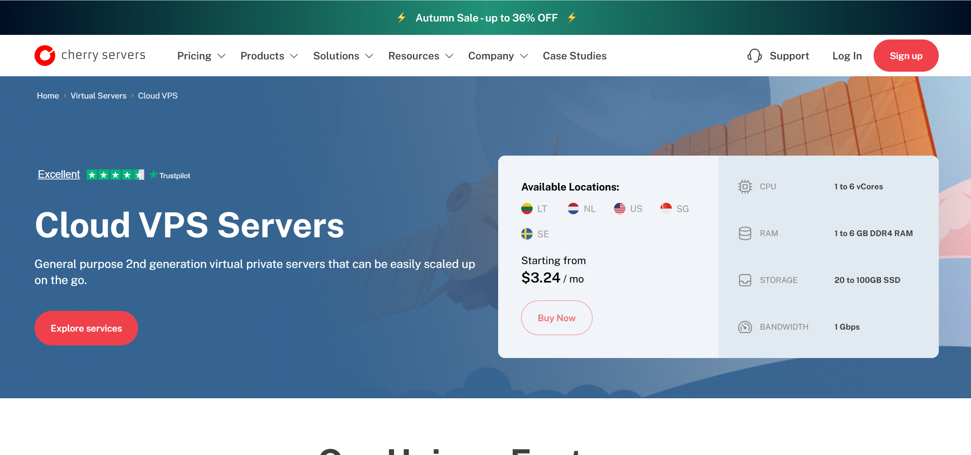Expand the Pricing dropdown
This screenshot has height=455, width=971.
pyautogui.click(x=194, y=56)
